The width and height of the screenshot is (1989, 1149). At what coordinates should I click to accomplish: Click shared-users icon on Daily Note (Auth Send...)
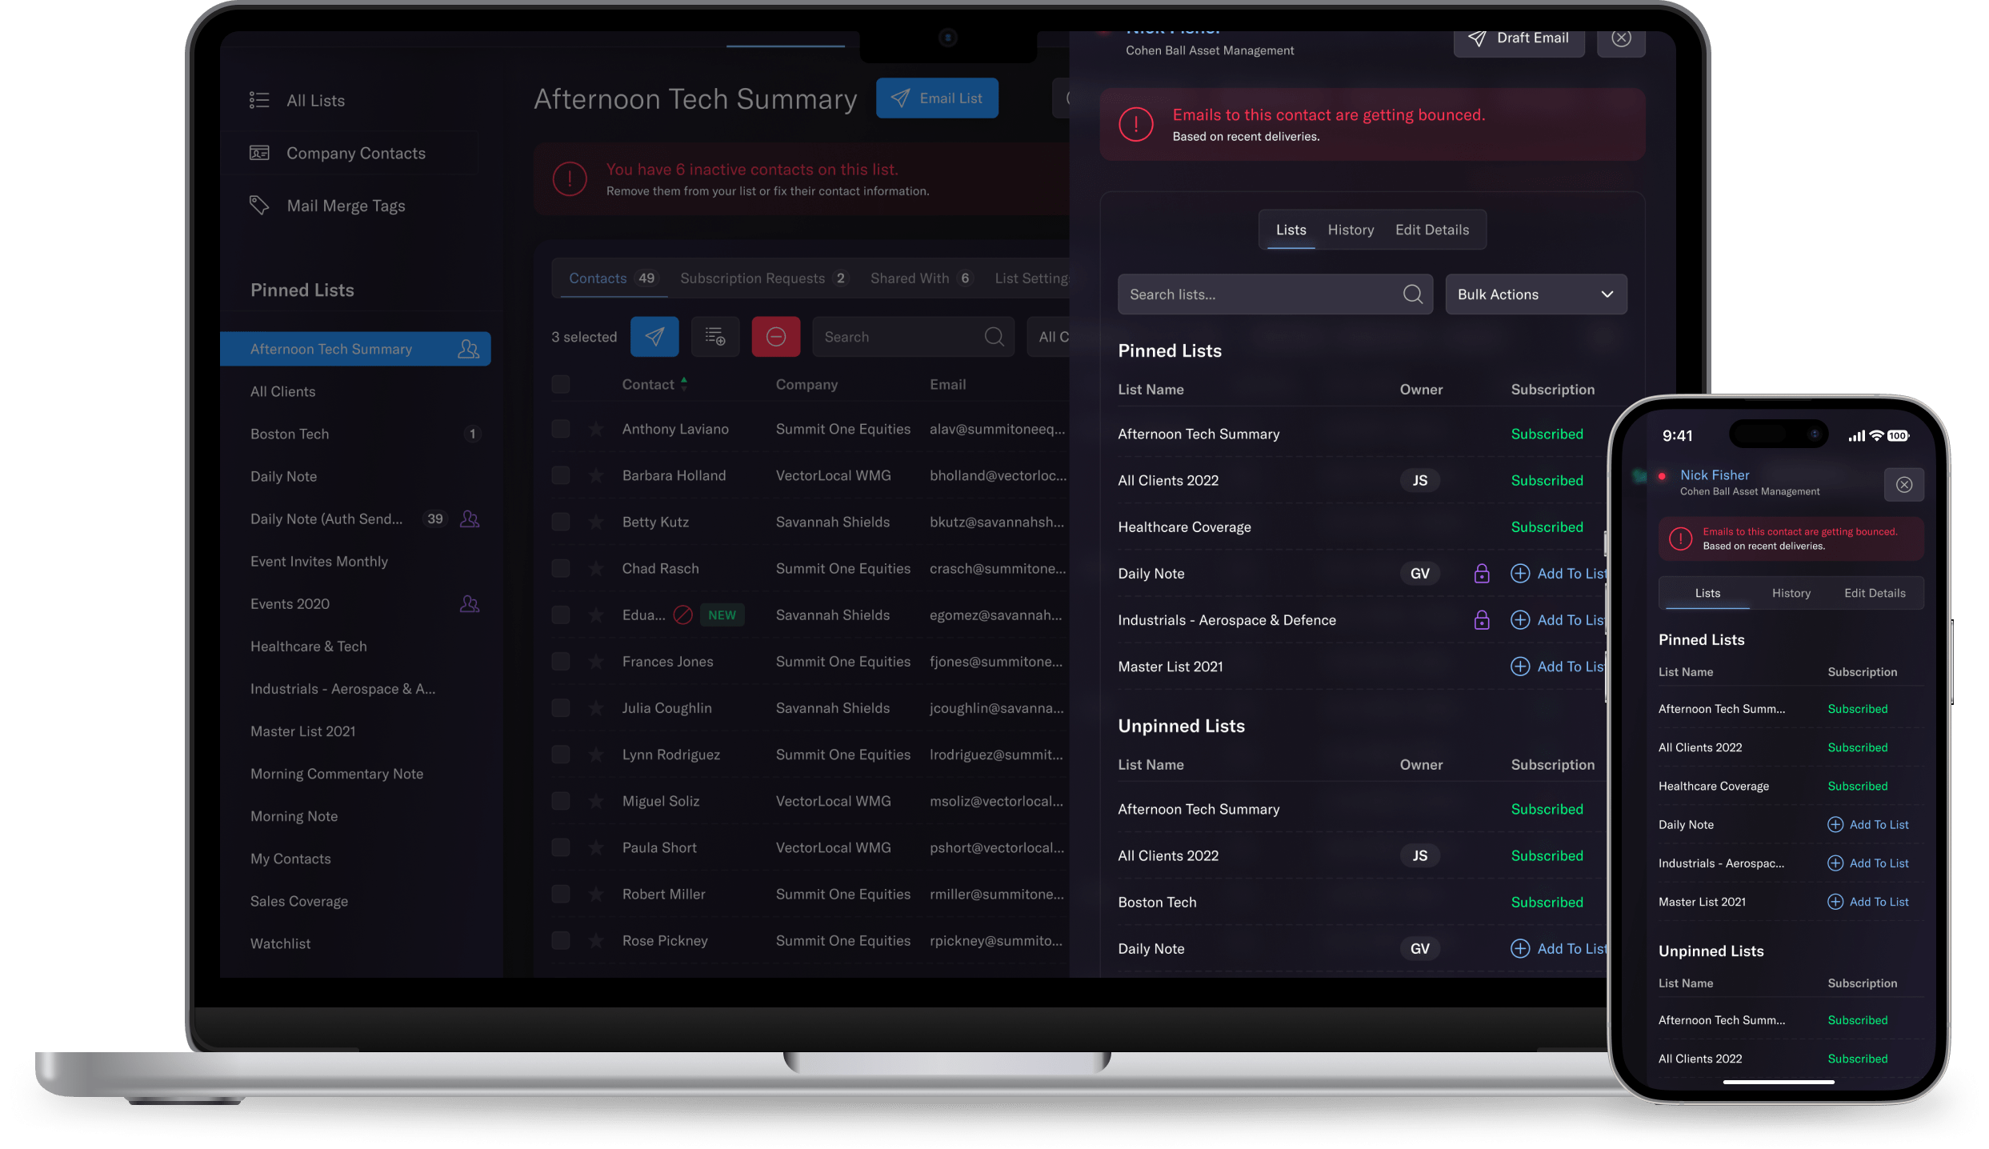pyautogui.click(x=470, y=518)
